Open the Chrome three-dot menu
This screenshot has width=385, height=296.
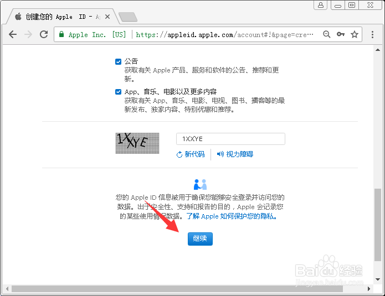click(372, 34)
